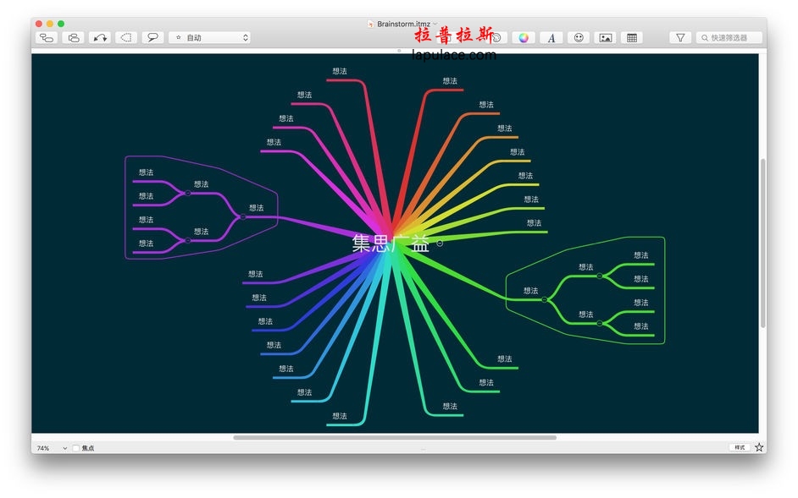Insert an image into the topic
This screenshot has width=798, height=498.
[605, 37]
